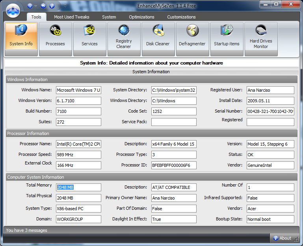Click the Install Date field
The image size is (303, 246).
coord(270,101)
